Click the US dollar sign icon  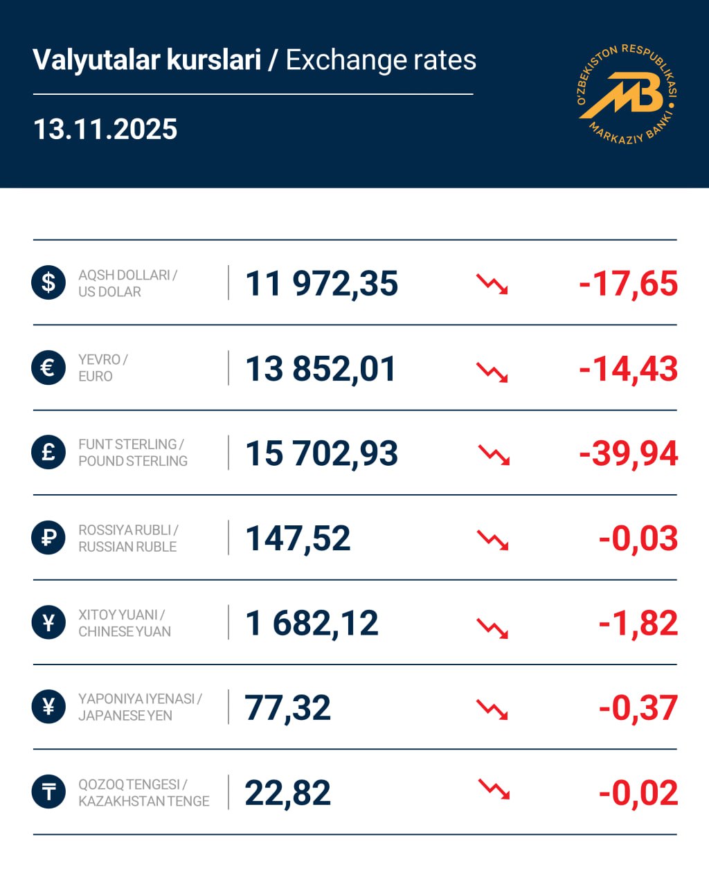tap(48, 282)
